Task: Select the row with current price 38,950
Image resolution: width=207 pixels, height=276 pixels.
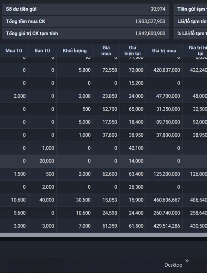Action: coord(103,135)
